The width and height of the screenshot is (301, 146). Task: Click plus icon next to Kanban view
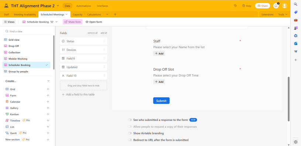click(48, 114)
